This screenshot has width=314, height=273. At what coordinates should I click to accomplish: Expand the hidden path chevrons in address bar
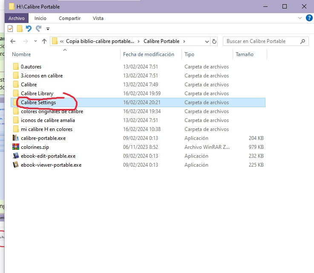[x=62, y=41]
